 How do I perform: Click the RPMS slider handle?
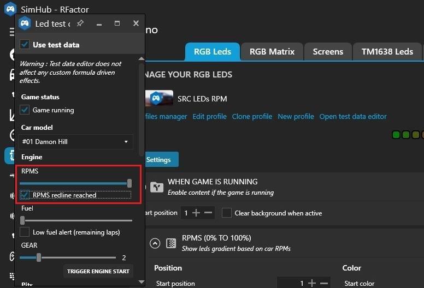click(x=129, y=183)
